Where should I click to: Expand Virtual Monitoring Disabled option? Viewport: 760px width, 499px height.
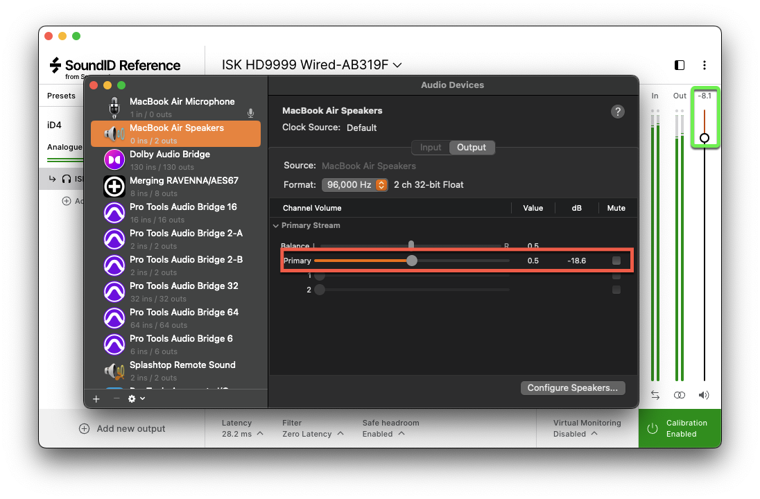coord(587,428)
